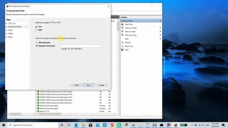Click green check icon of NSS UDP rule
This screenshot has width=228, height=128.
pos(38,92)
